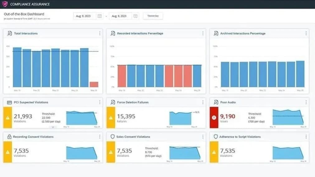Open the Poor Audio widget options menu
Image resolution: width=315 pixels, height=177 pixels.
click(306, 102)
